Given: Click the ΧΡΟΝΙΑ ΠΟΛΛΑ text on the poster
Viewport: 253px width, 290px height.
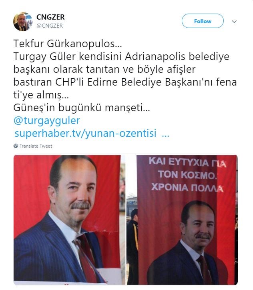Looking at the screenshot, I should click(x=187, y=187).
